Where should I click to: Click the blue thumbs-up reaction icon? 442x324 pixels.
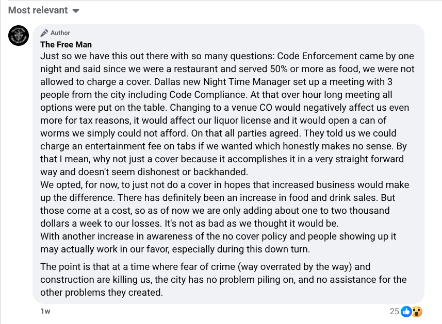click(x=406, y=311)
